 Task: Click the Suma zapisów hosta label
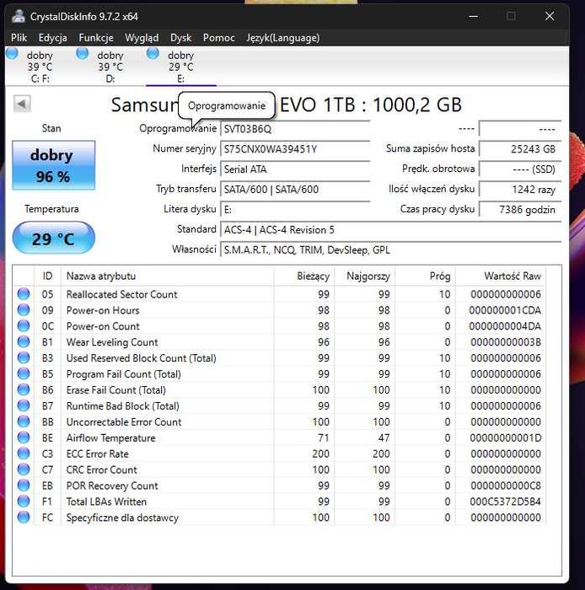[x=430, y=148]
